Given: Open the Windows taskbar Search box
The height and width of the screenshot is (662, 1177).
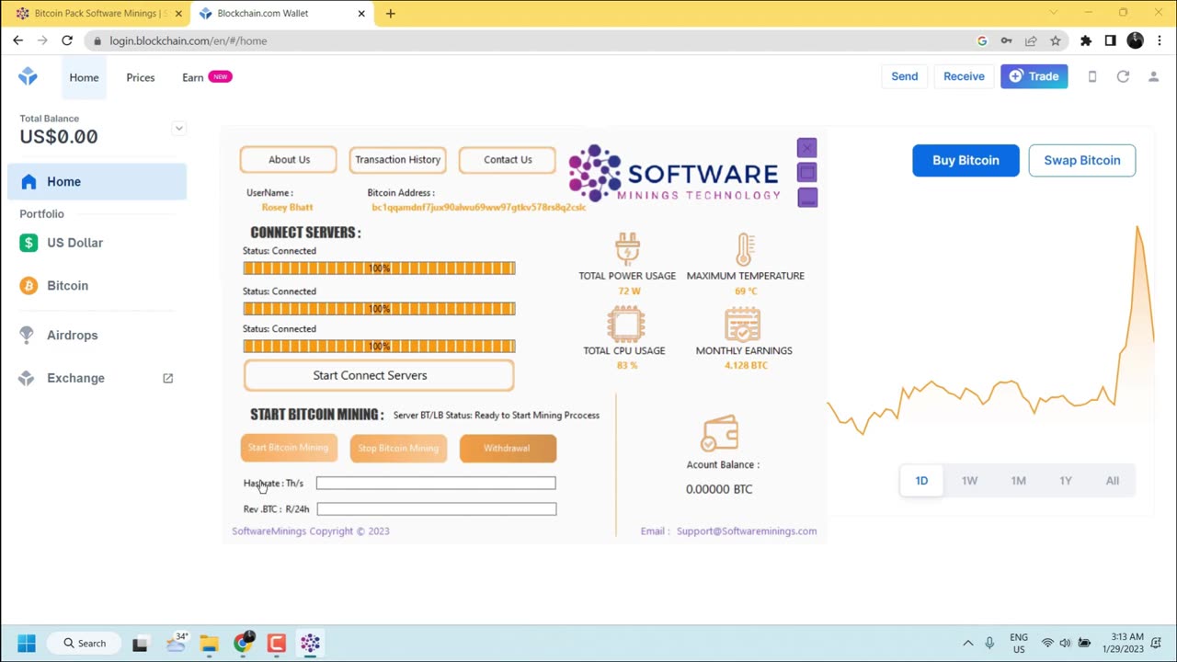Looking at the screenshot, I should pyautogui.click(x=84, y=643).
